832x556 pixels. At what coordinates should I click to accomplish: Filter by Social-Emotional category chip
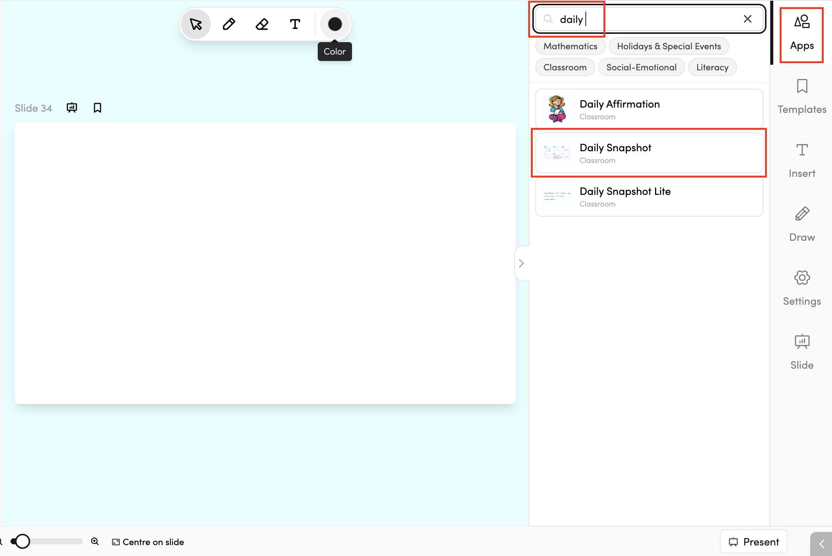pos(642,67)
